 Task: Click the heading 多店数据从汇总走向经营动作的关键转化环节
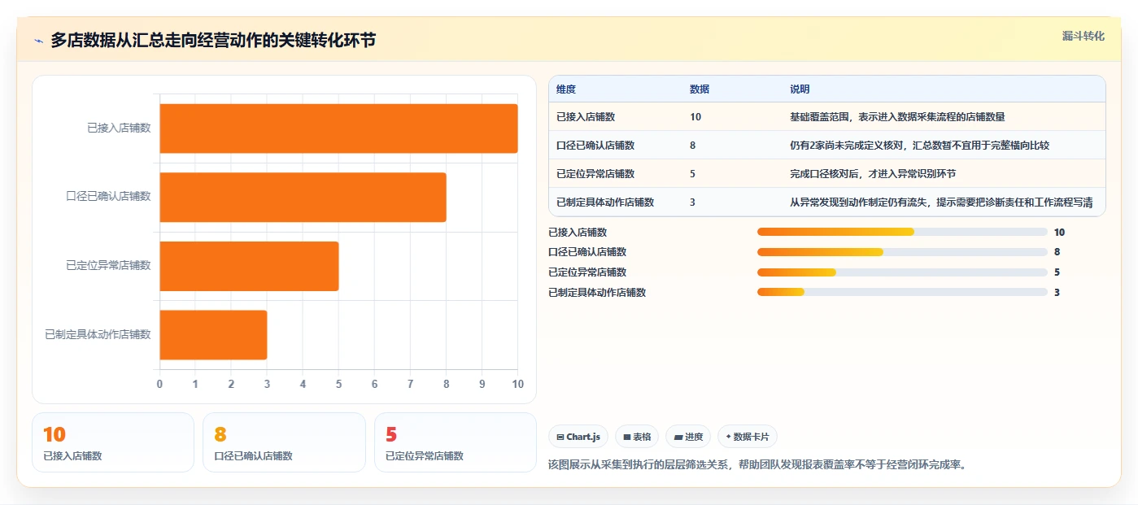[x=213, y=41]
